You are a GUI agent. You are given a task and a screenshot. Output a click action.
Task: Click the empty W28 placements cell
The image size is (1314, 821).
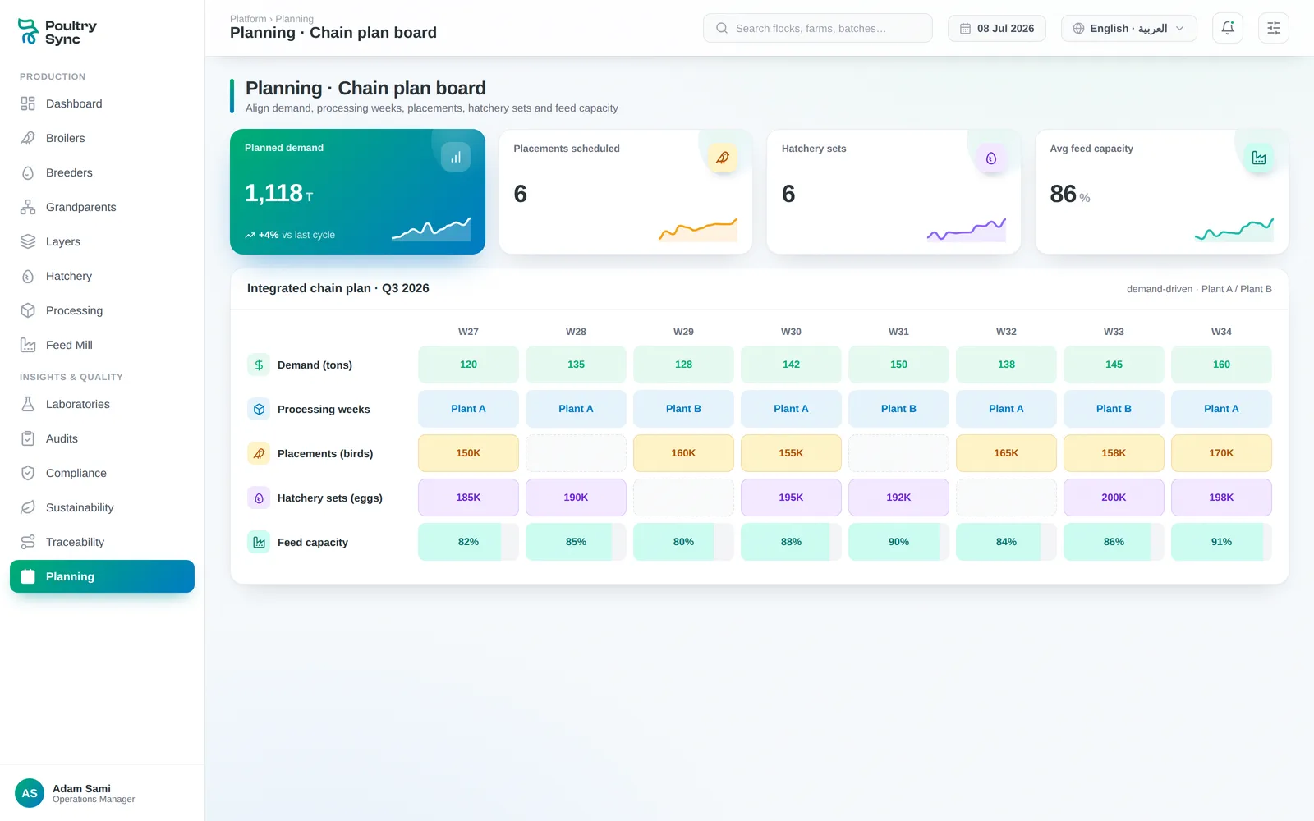(576, 453)
